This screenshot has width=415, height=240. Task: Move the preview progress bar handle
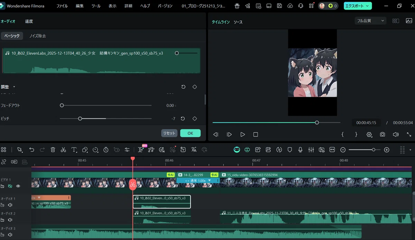coord(317,122)
